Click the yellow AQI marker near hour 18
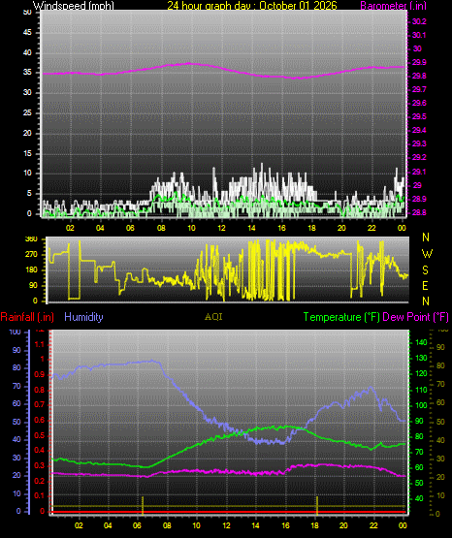 [317, 505]
